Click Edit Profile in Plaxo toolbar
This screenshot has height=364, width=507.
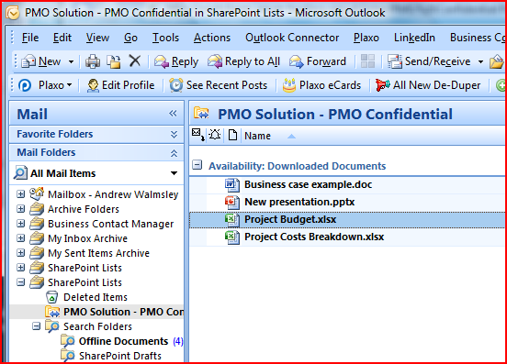pos(120,85)
